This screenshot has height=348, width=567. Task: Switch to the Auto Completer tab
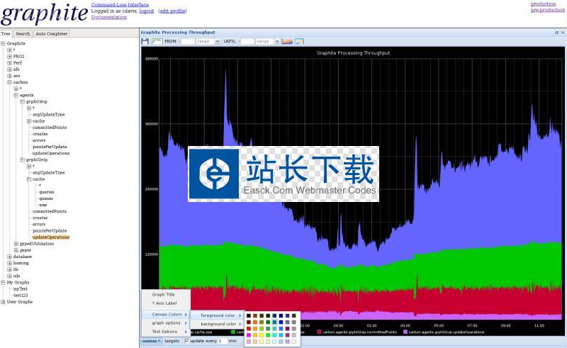click(52, 33)
